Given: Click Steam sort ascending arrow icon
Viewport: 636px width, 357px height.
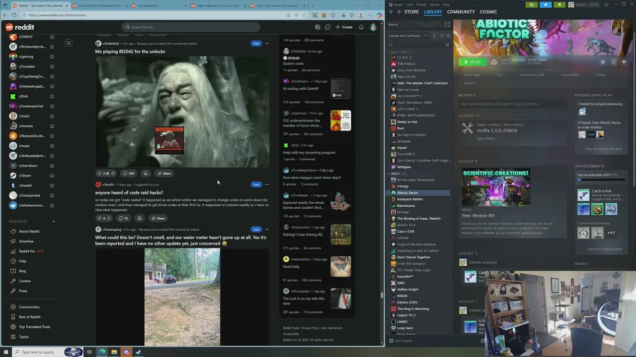Looking at the screenshot, I should click(434, 36).
